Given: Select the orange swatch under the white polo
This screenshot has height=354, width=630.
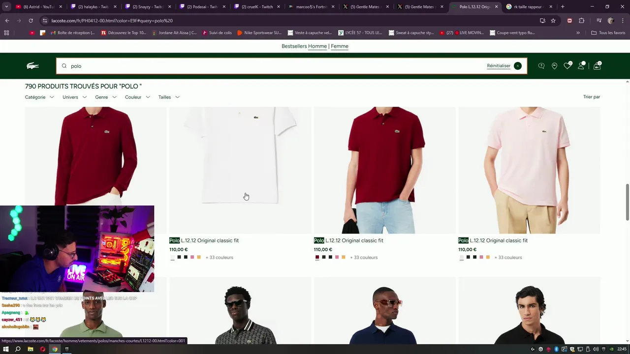Looking at the screenshot, I should tap(199, 257).
